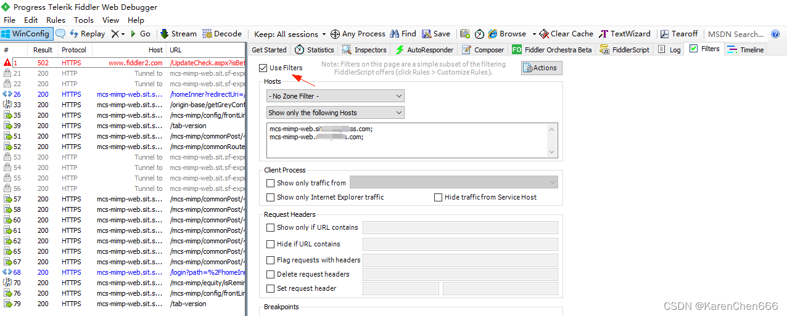Open Keep: All sessions dropdown
Image resolution: width=787 pixels, height=316 pixels.
(x=290, y=34)
